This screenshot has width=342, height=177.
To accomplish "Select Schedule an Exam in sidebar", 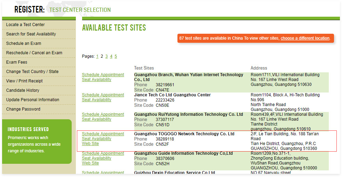I will 24,43.
